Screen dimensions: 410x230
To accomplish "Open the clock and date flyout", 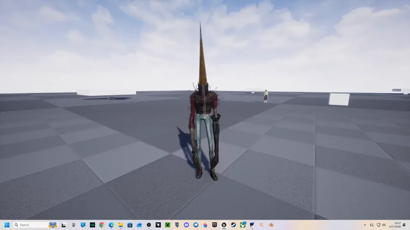I will (x=395, y=225).
